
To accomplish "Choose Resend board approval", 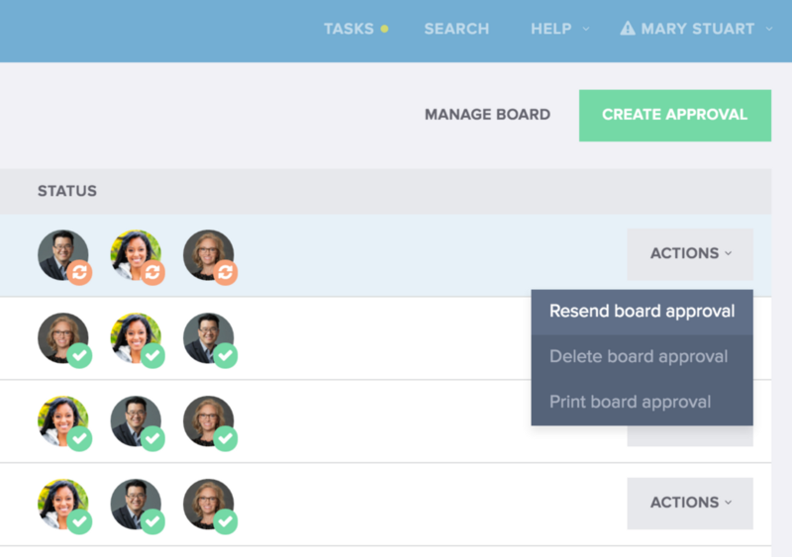I will [x=642, y=311].
